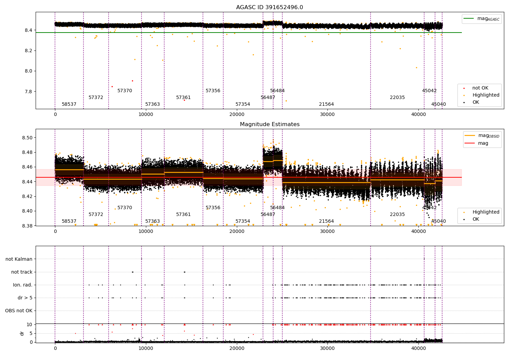Click the 10000 x-axis tick in the top panel
Screen dimensions: 509x356
point(146,115)
